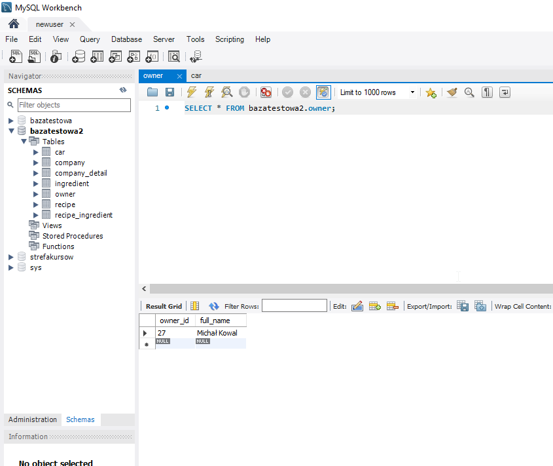Open the Home screen tab icon
Screen dimensions: 553x466
[14, 24]
